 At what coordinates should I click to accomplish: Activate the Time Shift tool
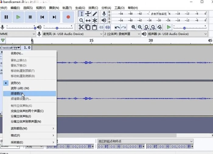point(88,20)
